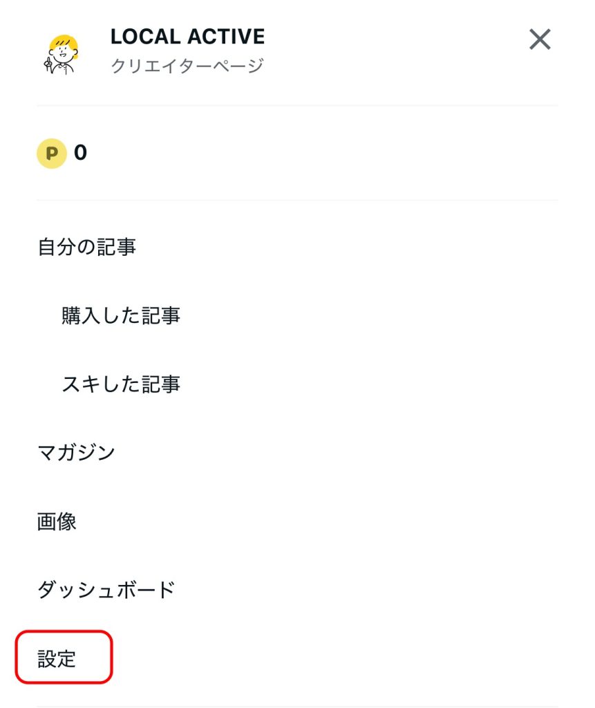This screenshot has height=708, width=595.
Task: Navigate to ダッシュボード
Action: 106,590
